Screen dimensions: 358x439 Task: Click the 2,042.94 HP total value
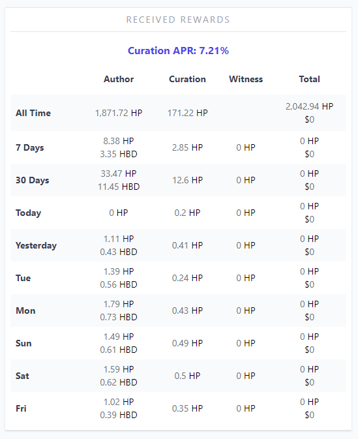(309, 106)
